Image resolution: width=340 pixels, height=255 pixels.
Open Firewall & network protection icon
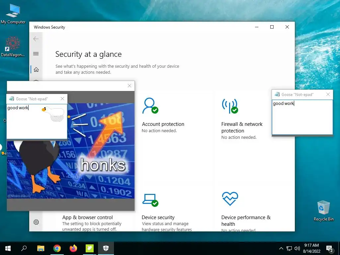click(x=230, y=106)
